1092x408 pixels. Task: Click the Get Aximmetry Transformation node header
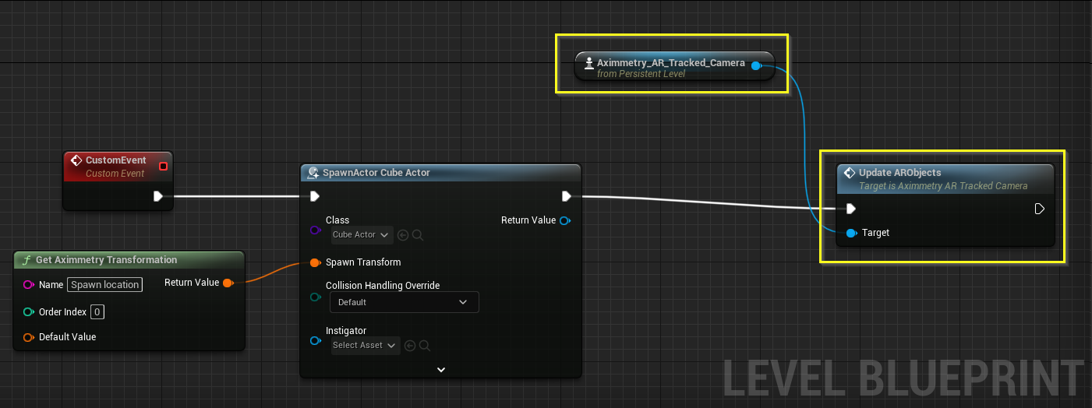click(129, 259)
